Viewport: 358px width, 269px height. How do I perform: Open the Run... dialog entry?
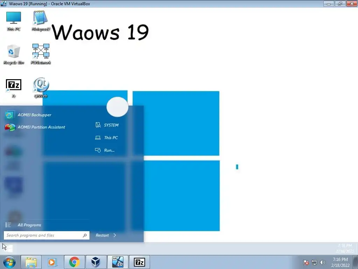105,150
